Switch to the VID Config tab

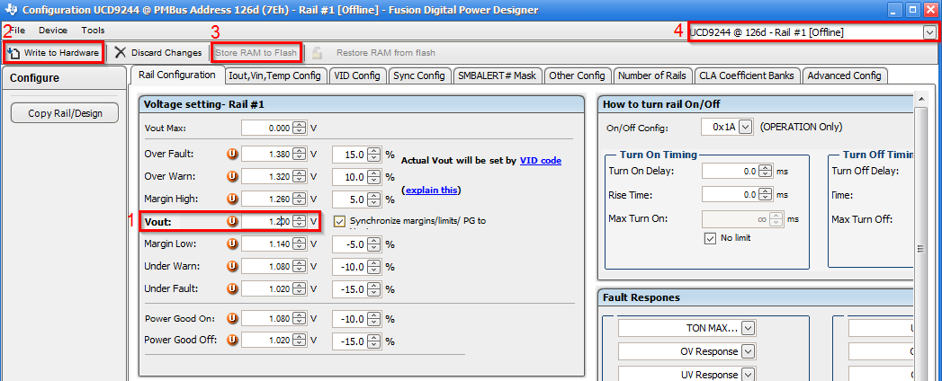point(357,75)
